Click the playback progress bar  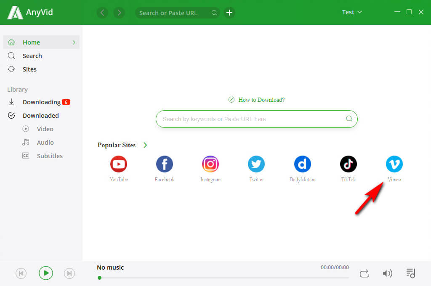pyautogui.click(x=224, y=278)
